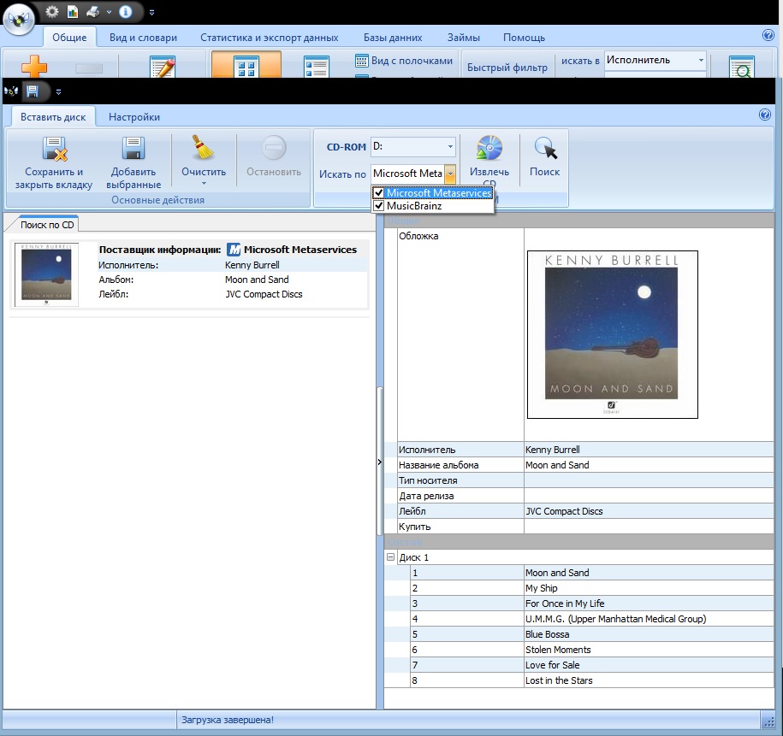Click the floppy save icon in second toolbar

click(33, 91)
